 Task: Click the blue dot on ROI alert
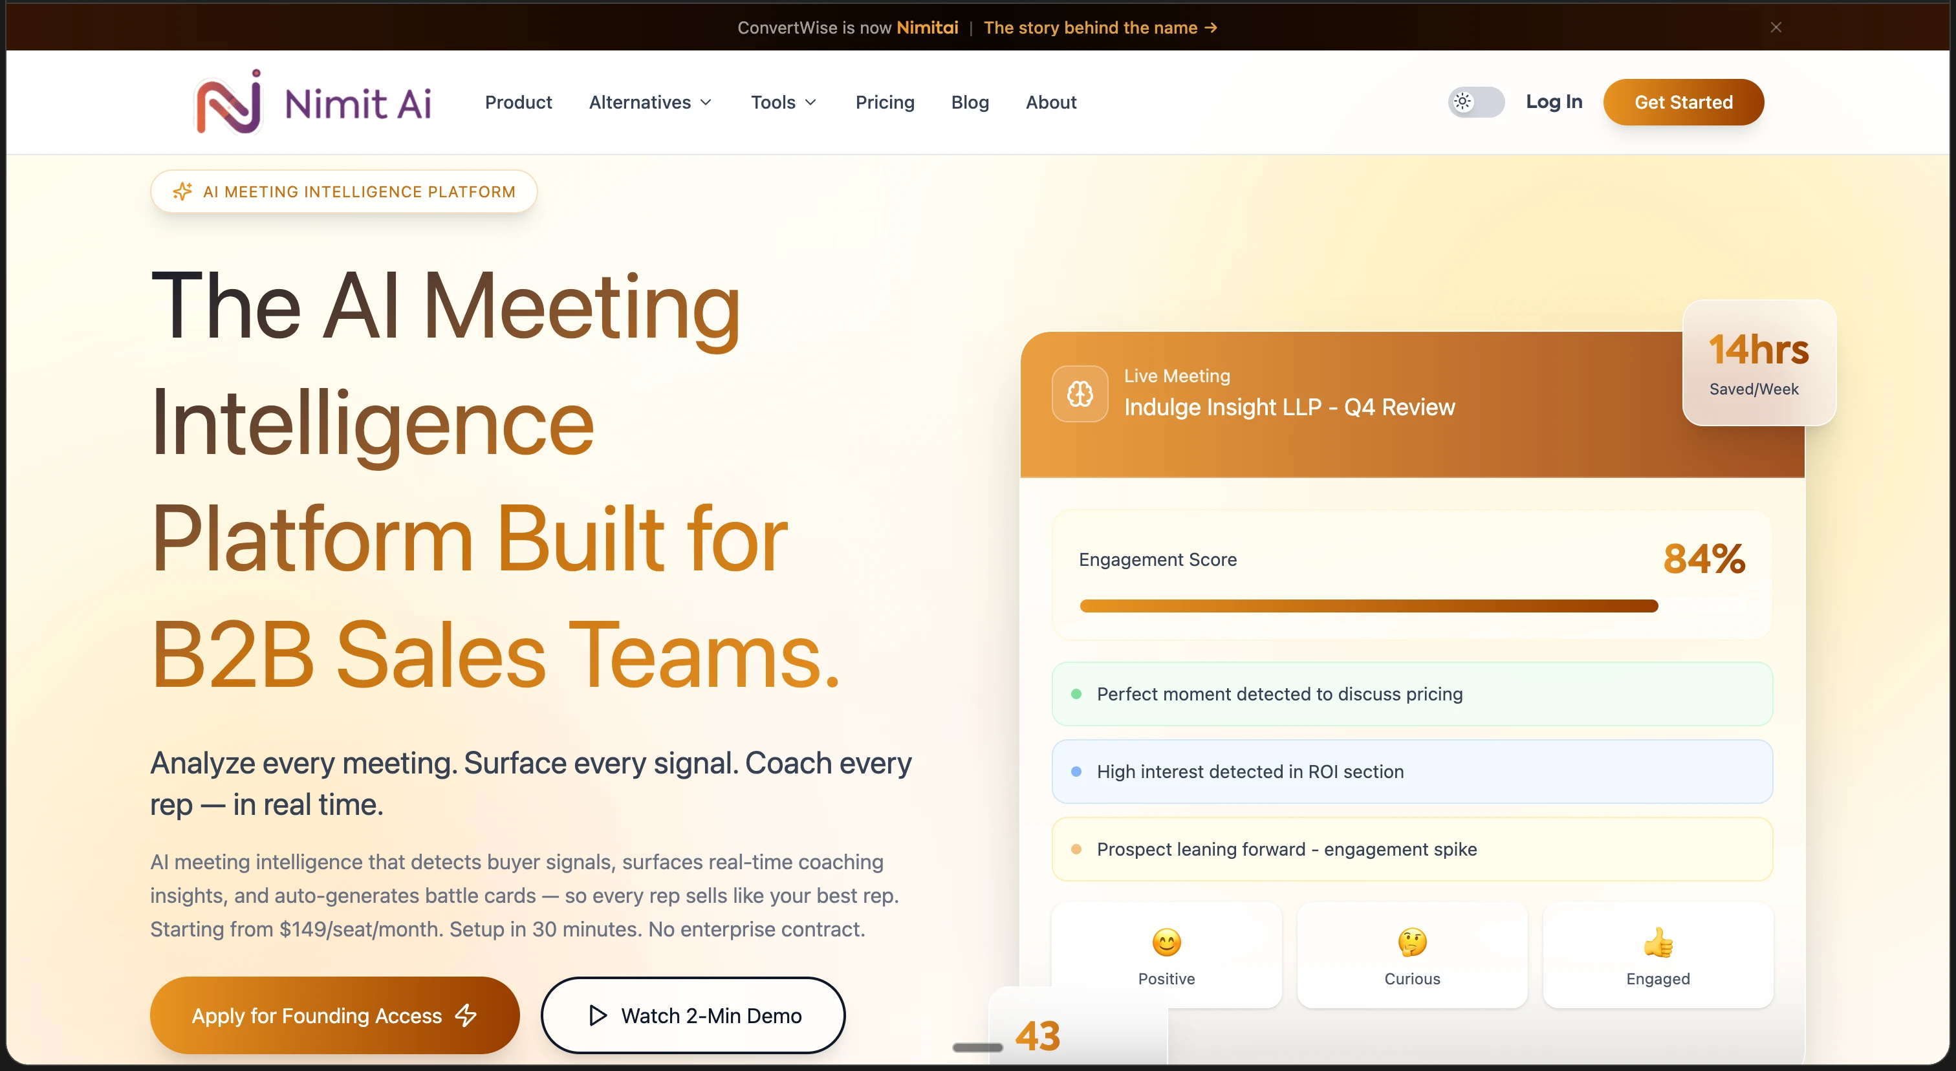(1076, 771)
